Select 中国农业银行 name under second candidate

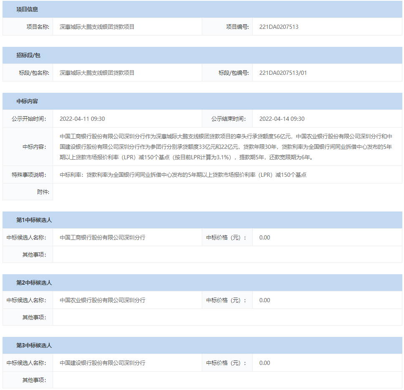(102, 300)
